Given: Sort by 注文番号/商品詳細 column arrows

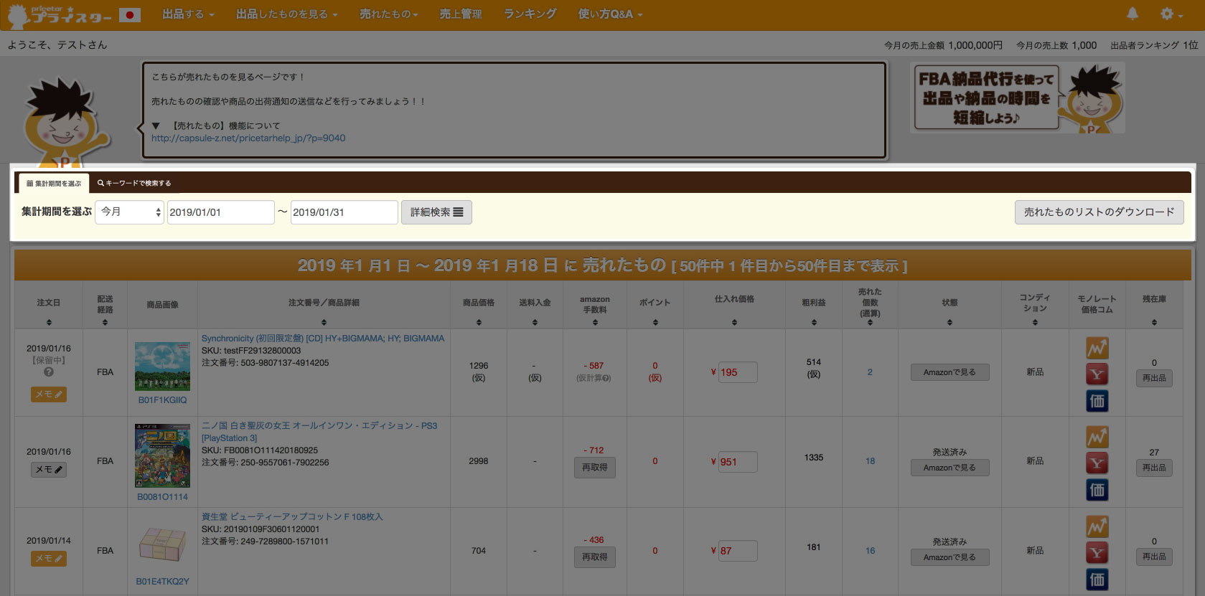Looking at the screenshot, I should (x=324, y=323).
